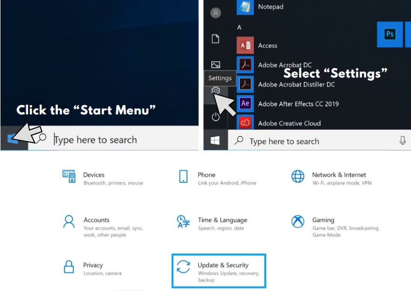Launch Adobe After Effects CC 2019
Screen dimensions: 411x296
[287, 104]
